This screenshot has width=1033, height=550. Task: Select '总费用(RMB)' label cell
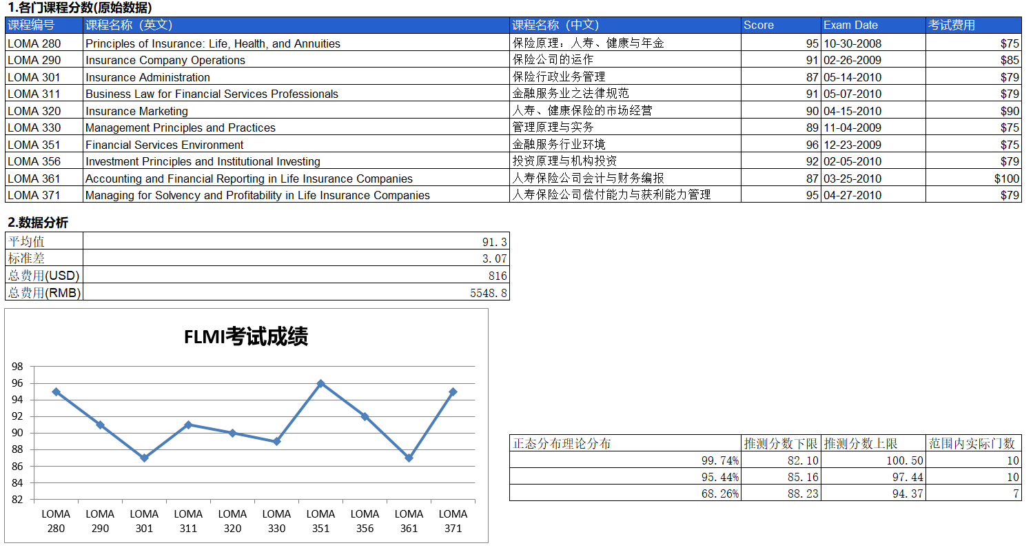pyautogui.click(x=44, y=292)
